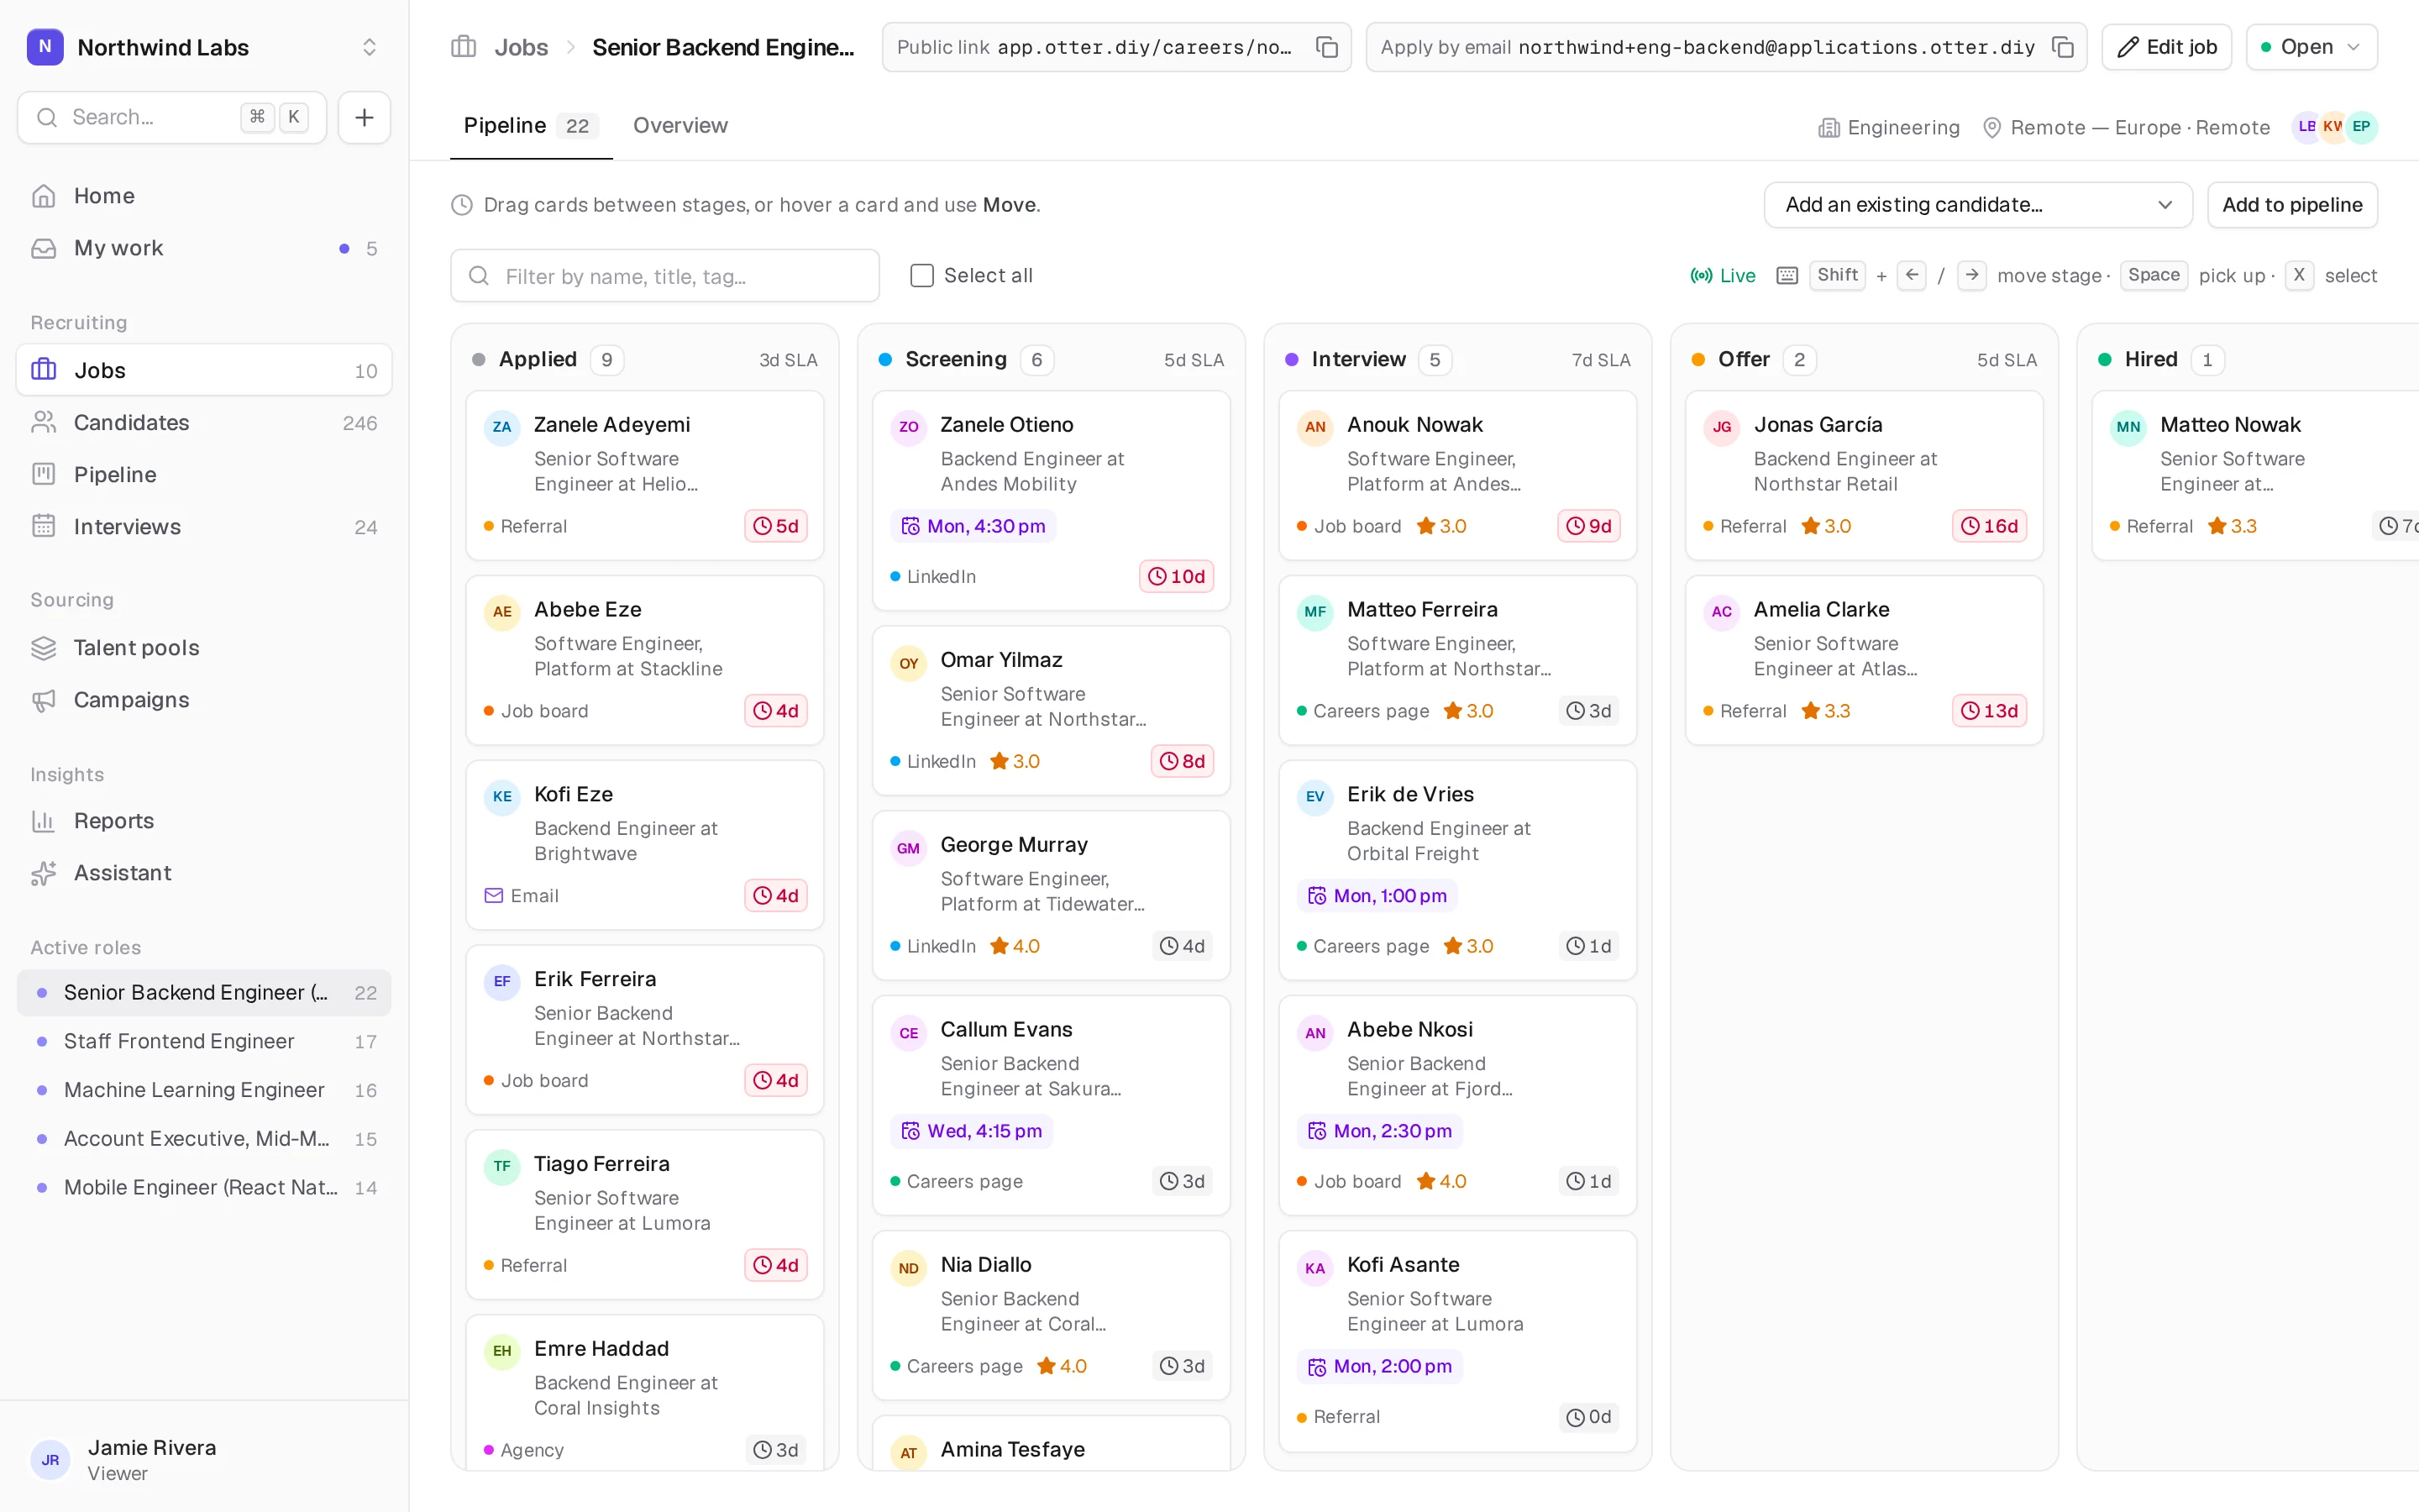Click the Jobs breadcrumb briefcase icon

[x=463, y=47]
